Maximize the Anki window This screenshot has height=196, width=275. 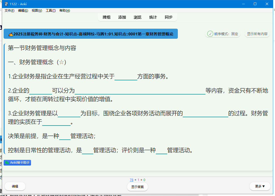click(x=255, y=4)
